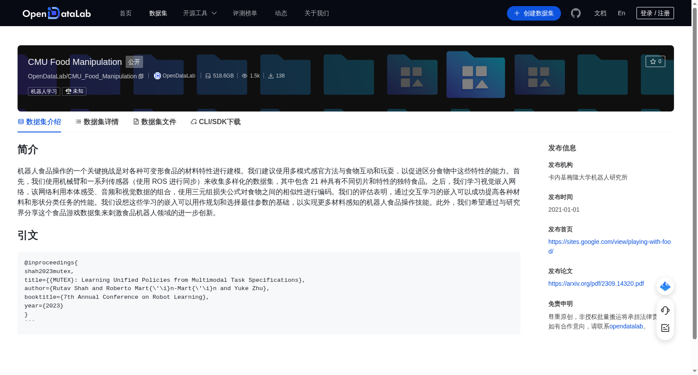
Task: Switch to the 数据集文件 tab
Action: (154, 122)
